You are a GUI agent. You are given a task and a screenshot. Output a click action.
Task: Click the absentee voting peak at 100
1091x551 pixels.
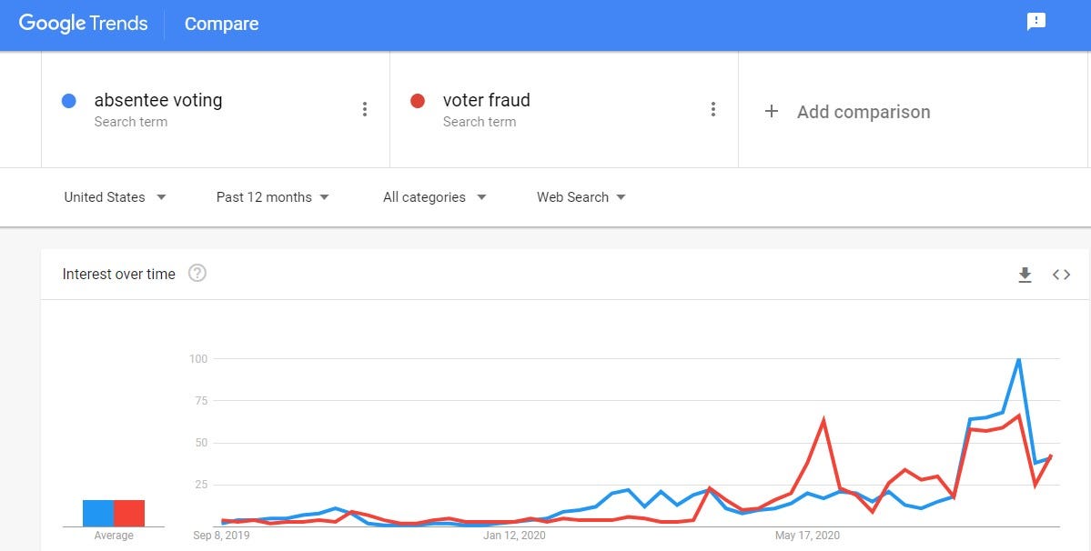tap(1018, 359)
